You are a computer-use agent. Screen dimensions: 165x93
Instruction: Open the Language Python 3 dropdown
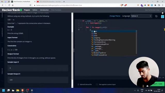point(141,16)
